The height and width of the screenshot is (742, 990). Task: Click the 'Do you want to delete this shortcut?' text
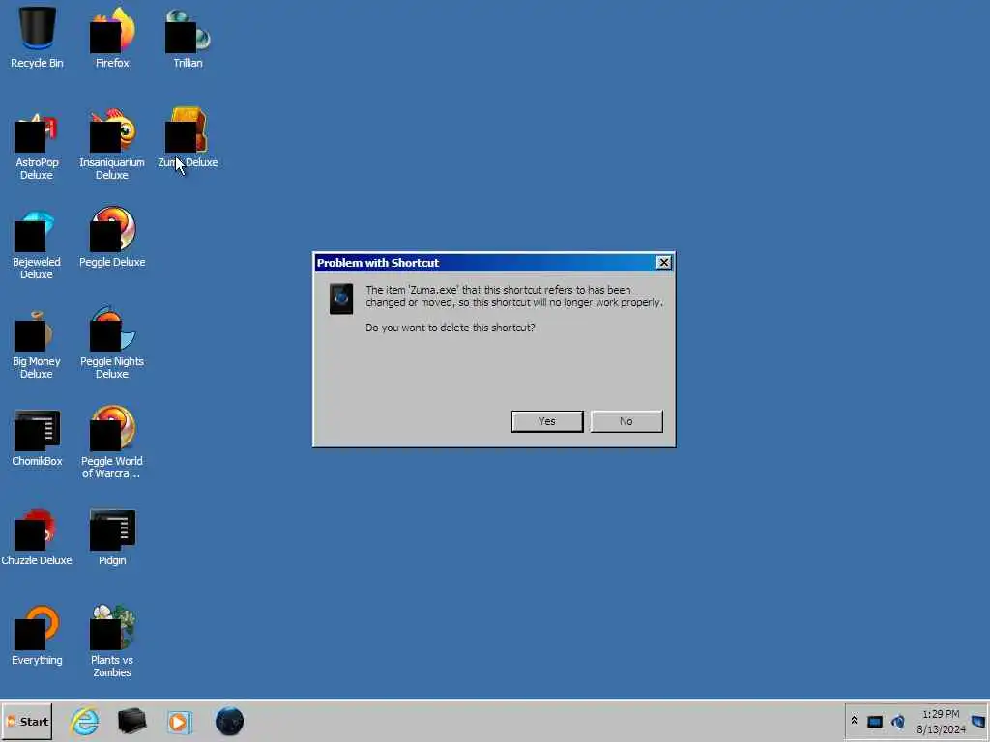pos(451,328)
